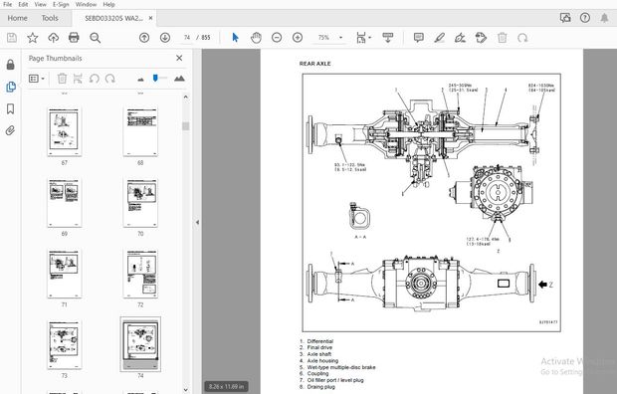The height and width of the screenshot is (394, 617).
Task: Select page 73 thumbnail
Action: click(x=64, y=345)
